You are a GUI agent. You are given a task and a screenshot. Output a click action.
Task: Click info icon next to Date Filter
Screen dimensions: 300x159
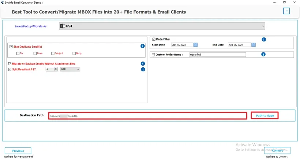(x=263, y=39)
